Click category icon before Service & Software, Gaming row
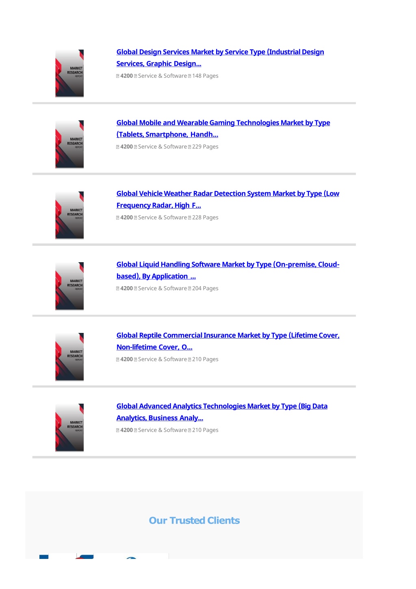The height and width of the screenshot is (589, 416). click(135, 147)
